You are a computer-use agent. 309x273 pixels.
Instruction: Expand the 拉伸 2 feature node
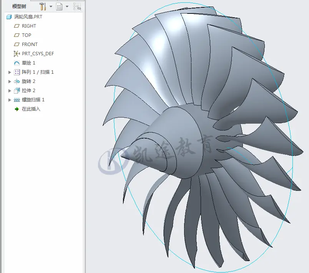(x=10, y=91)
